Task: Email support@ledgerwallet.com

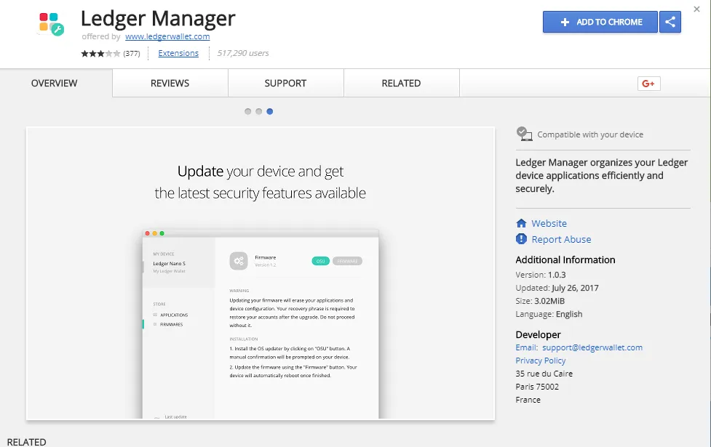Action: (x=592, y=347)
